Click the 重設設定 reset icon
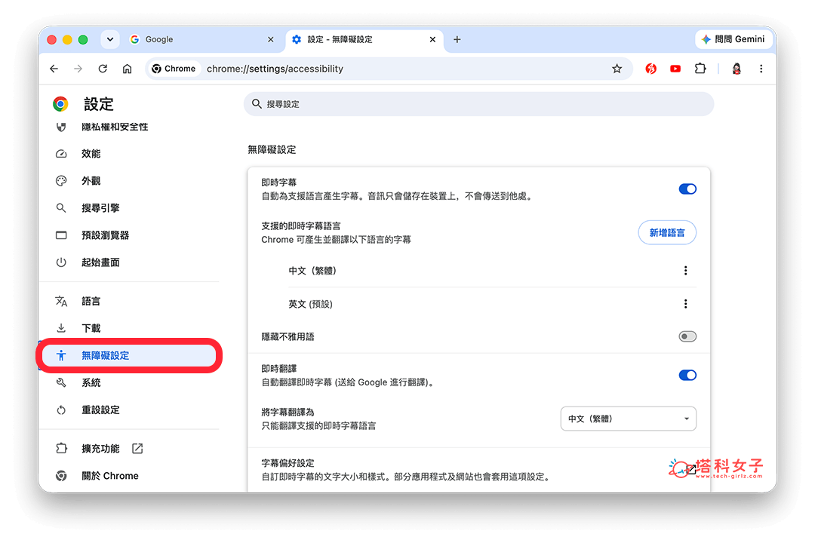 tap(61, 410)
